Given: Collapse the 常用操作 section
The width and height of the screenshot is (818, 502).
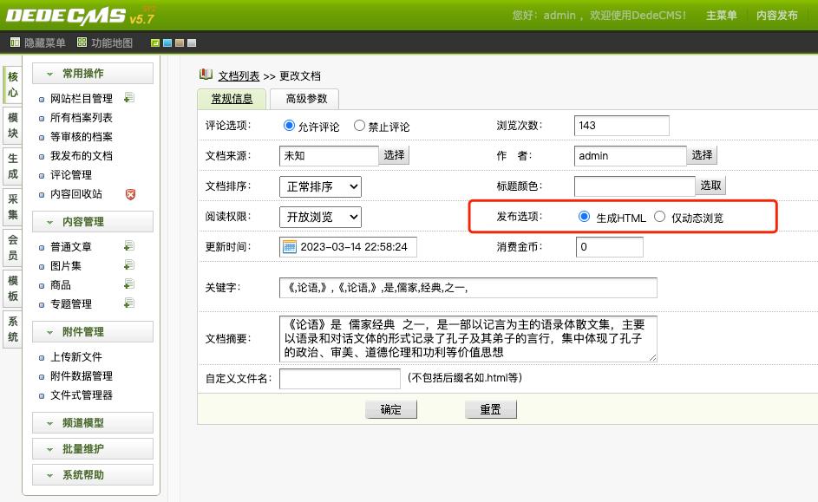Looking at the screenshot, I should pos(93,74).
